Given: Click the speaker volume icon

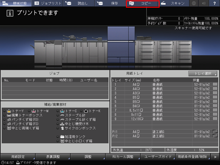Looking at the screenshot, I should coord(204,3).
